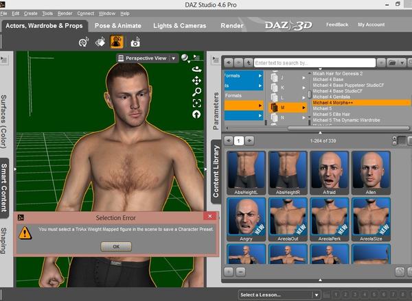Viewport: 412px width, 301px height.
Task: Expand the N folder arrow
Action: tap(304, 117)
